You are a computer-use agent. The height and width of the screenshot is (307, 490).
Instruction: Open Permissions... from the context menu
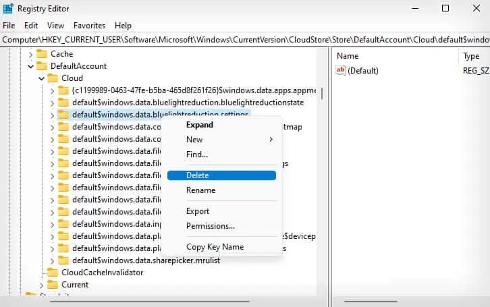pyautogui.click(x=221, y=226)
